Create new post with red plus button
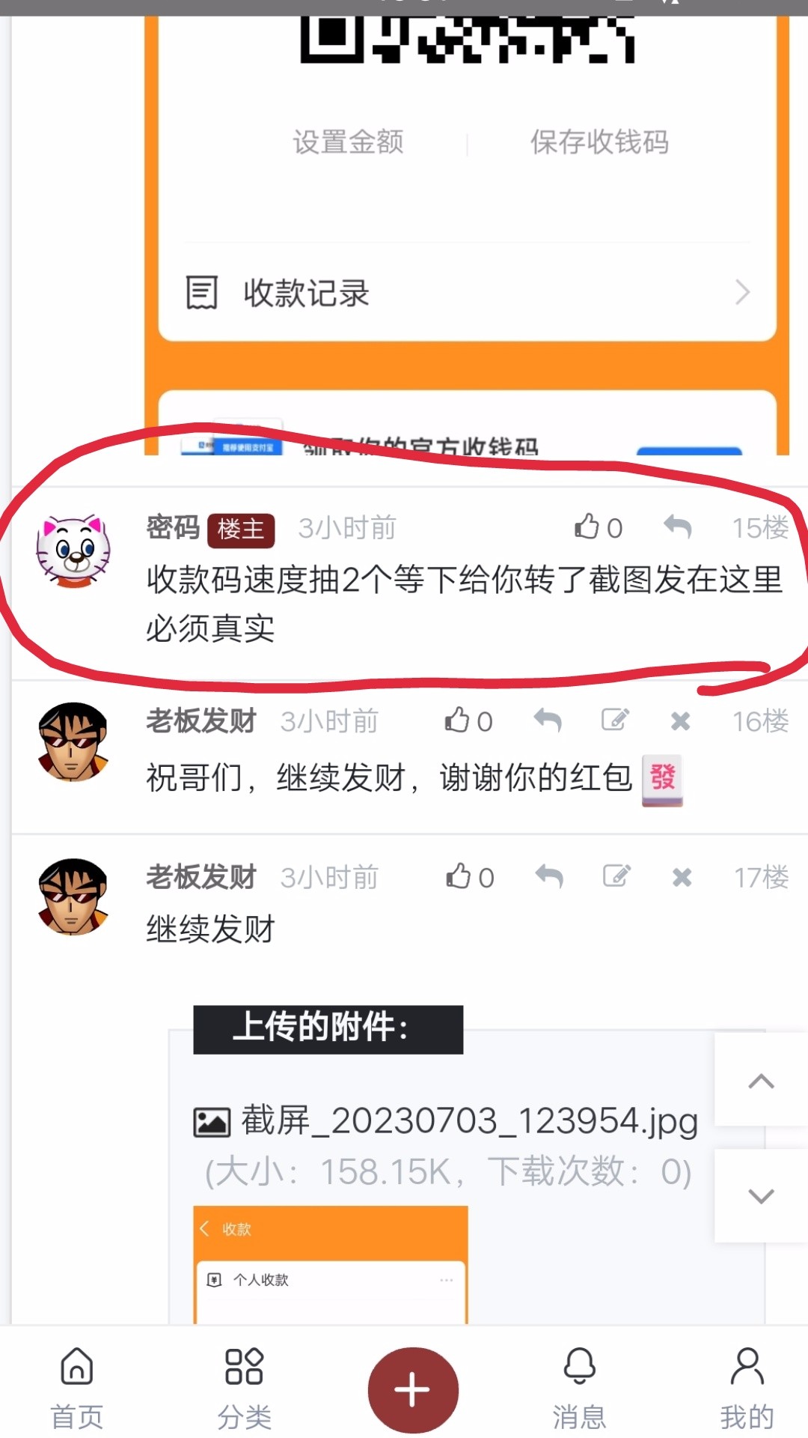Viewport: 808px width, 1438px height. (412, 1390)
